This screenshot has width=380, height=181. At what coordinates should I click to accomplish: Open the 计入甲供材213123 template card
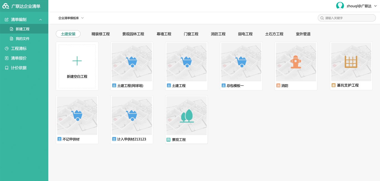(132, 119)
